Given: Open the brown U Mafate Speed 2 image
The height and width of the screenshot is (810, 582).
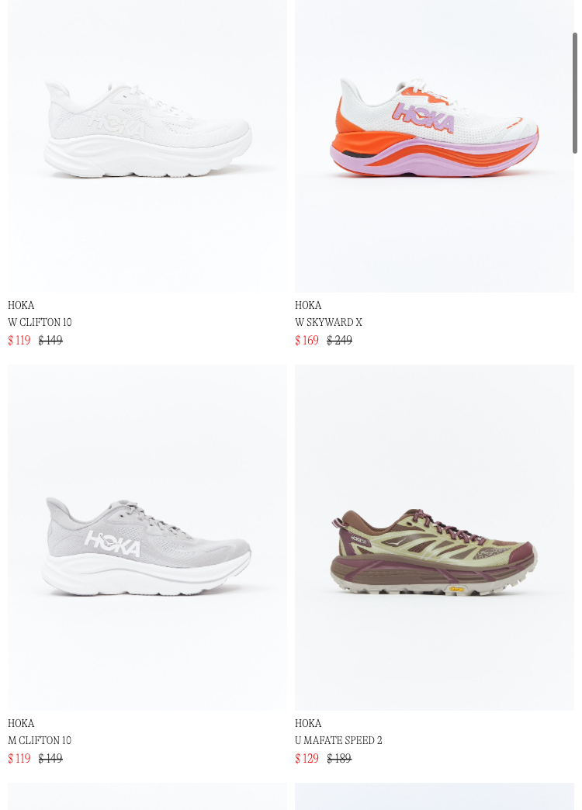Looking at the screenshot, I should (435, 537).
